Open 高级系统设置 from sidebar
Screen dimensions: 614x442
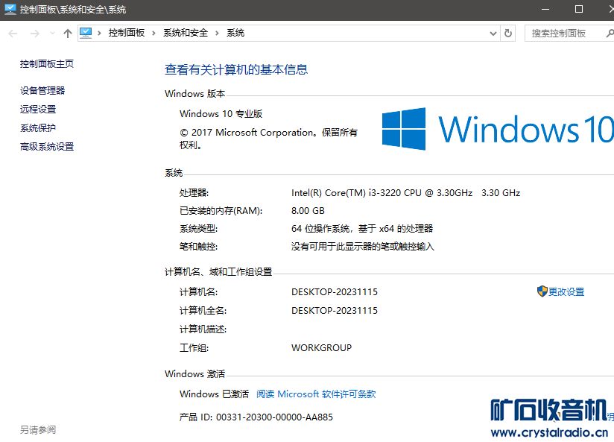click(47, 147)
